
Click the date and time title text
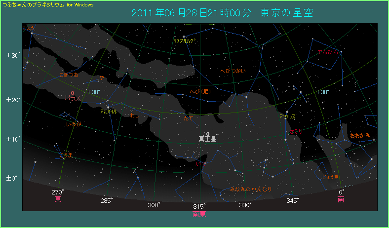click(x=223, y=12)
